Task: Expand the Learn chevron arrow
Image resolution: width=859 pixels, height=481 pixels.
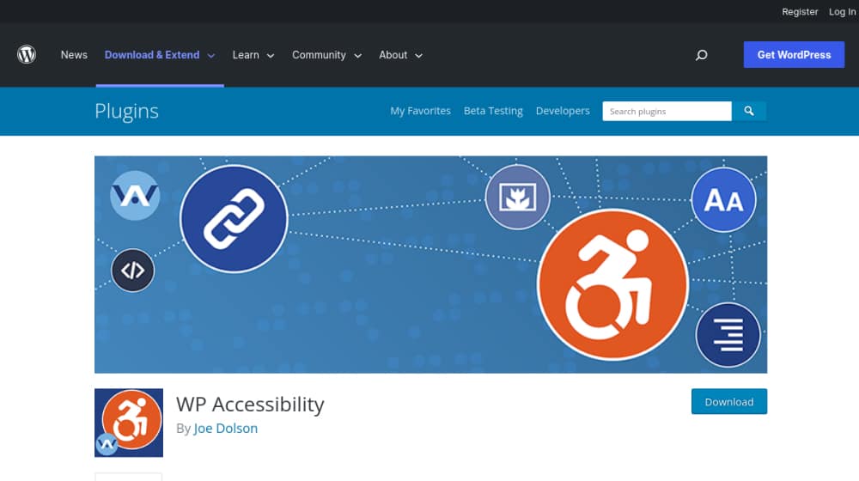Action: tap(270, 56)
